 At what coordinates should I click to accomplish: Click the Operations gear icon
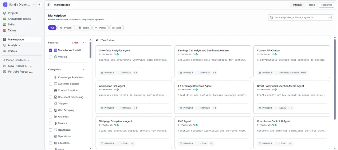[56, 137]
